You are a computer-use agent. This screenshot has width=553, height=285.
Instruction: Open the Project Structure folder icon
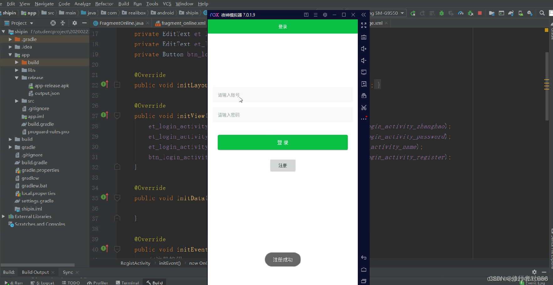492,13
